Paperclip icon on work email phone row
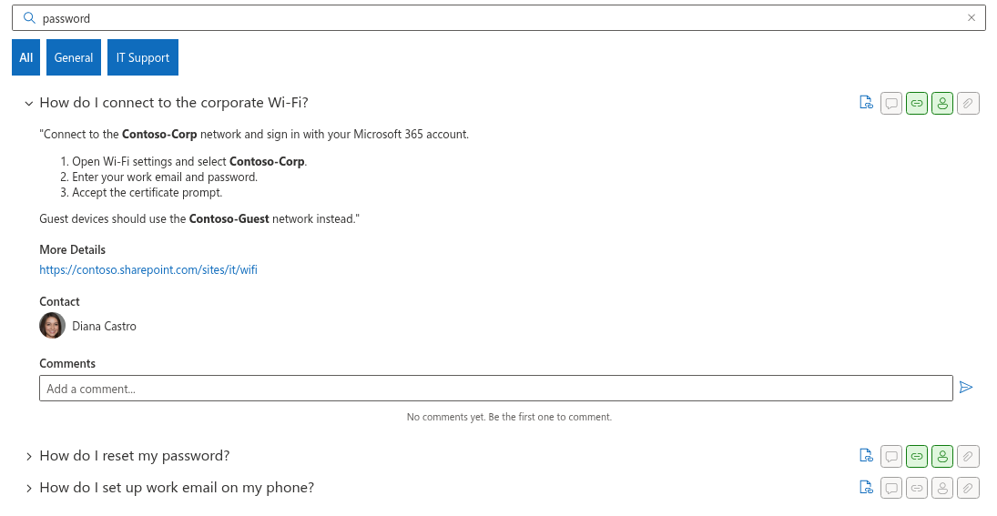Viewport: 997px width, 516px height. click(968, 488)
